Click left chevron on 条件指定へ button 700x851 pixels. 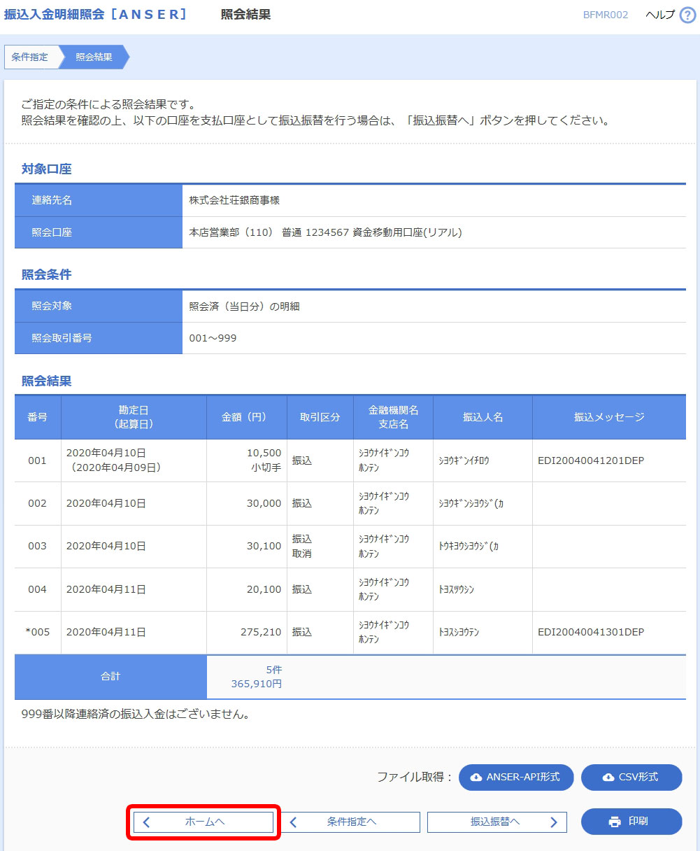click(x=294, y=822)
